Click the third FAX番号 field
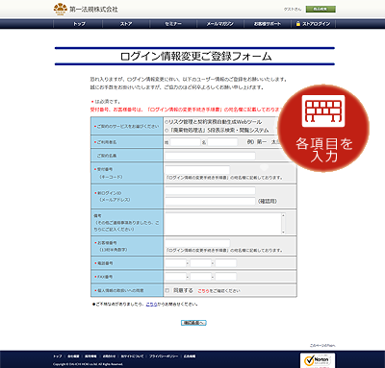 [225, 277]
